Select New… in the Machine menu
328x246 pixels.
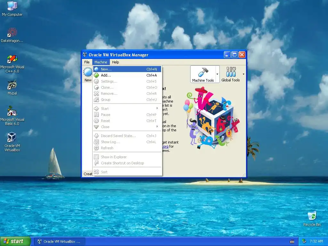tap(127, 69)
